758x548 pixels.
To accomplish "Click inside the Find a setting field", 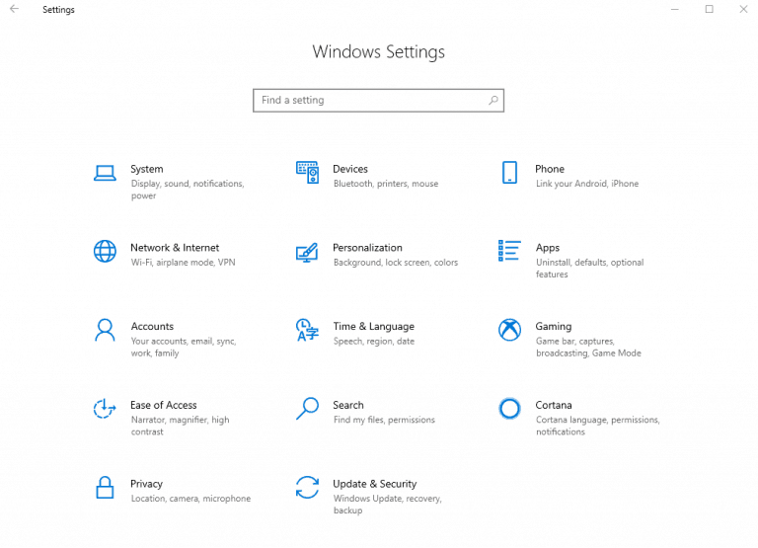I will click(378, 101).
